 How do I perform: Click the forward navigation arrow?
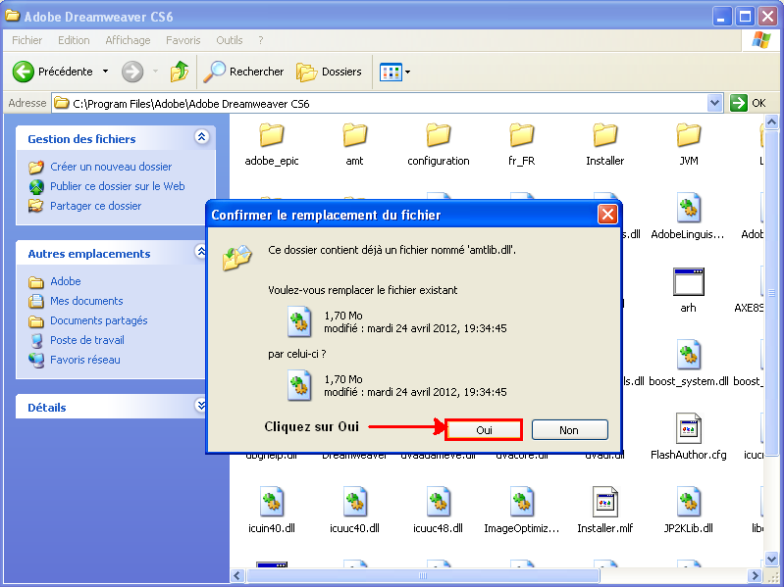coord(132,72)
